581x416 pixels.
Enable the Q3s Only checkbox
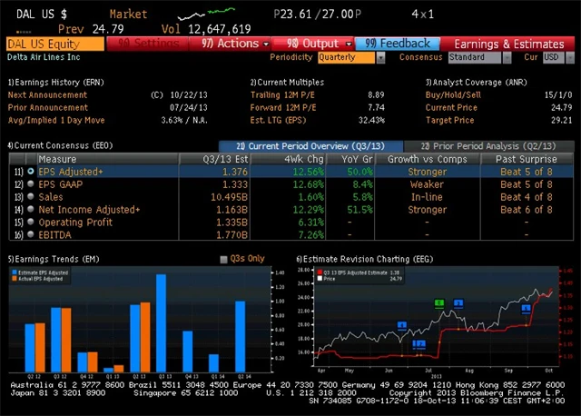point(224,259)
